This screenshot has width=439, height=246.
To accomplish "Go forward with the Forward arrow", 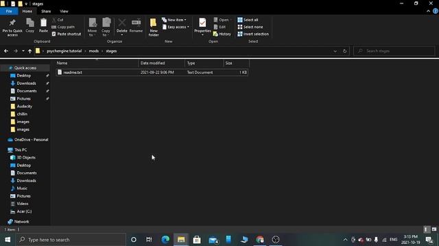I will click(15, 51).
